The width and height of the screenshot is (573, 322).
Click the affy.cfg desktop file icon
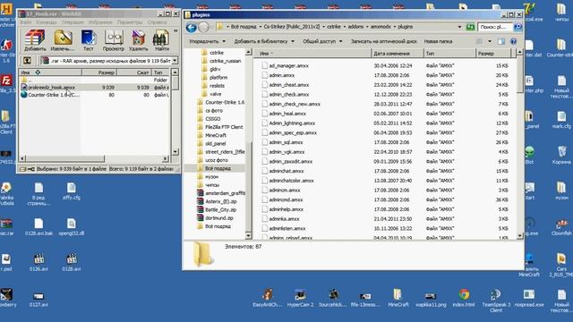[72, 188]
